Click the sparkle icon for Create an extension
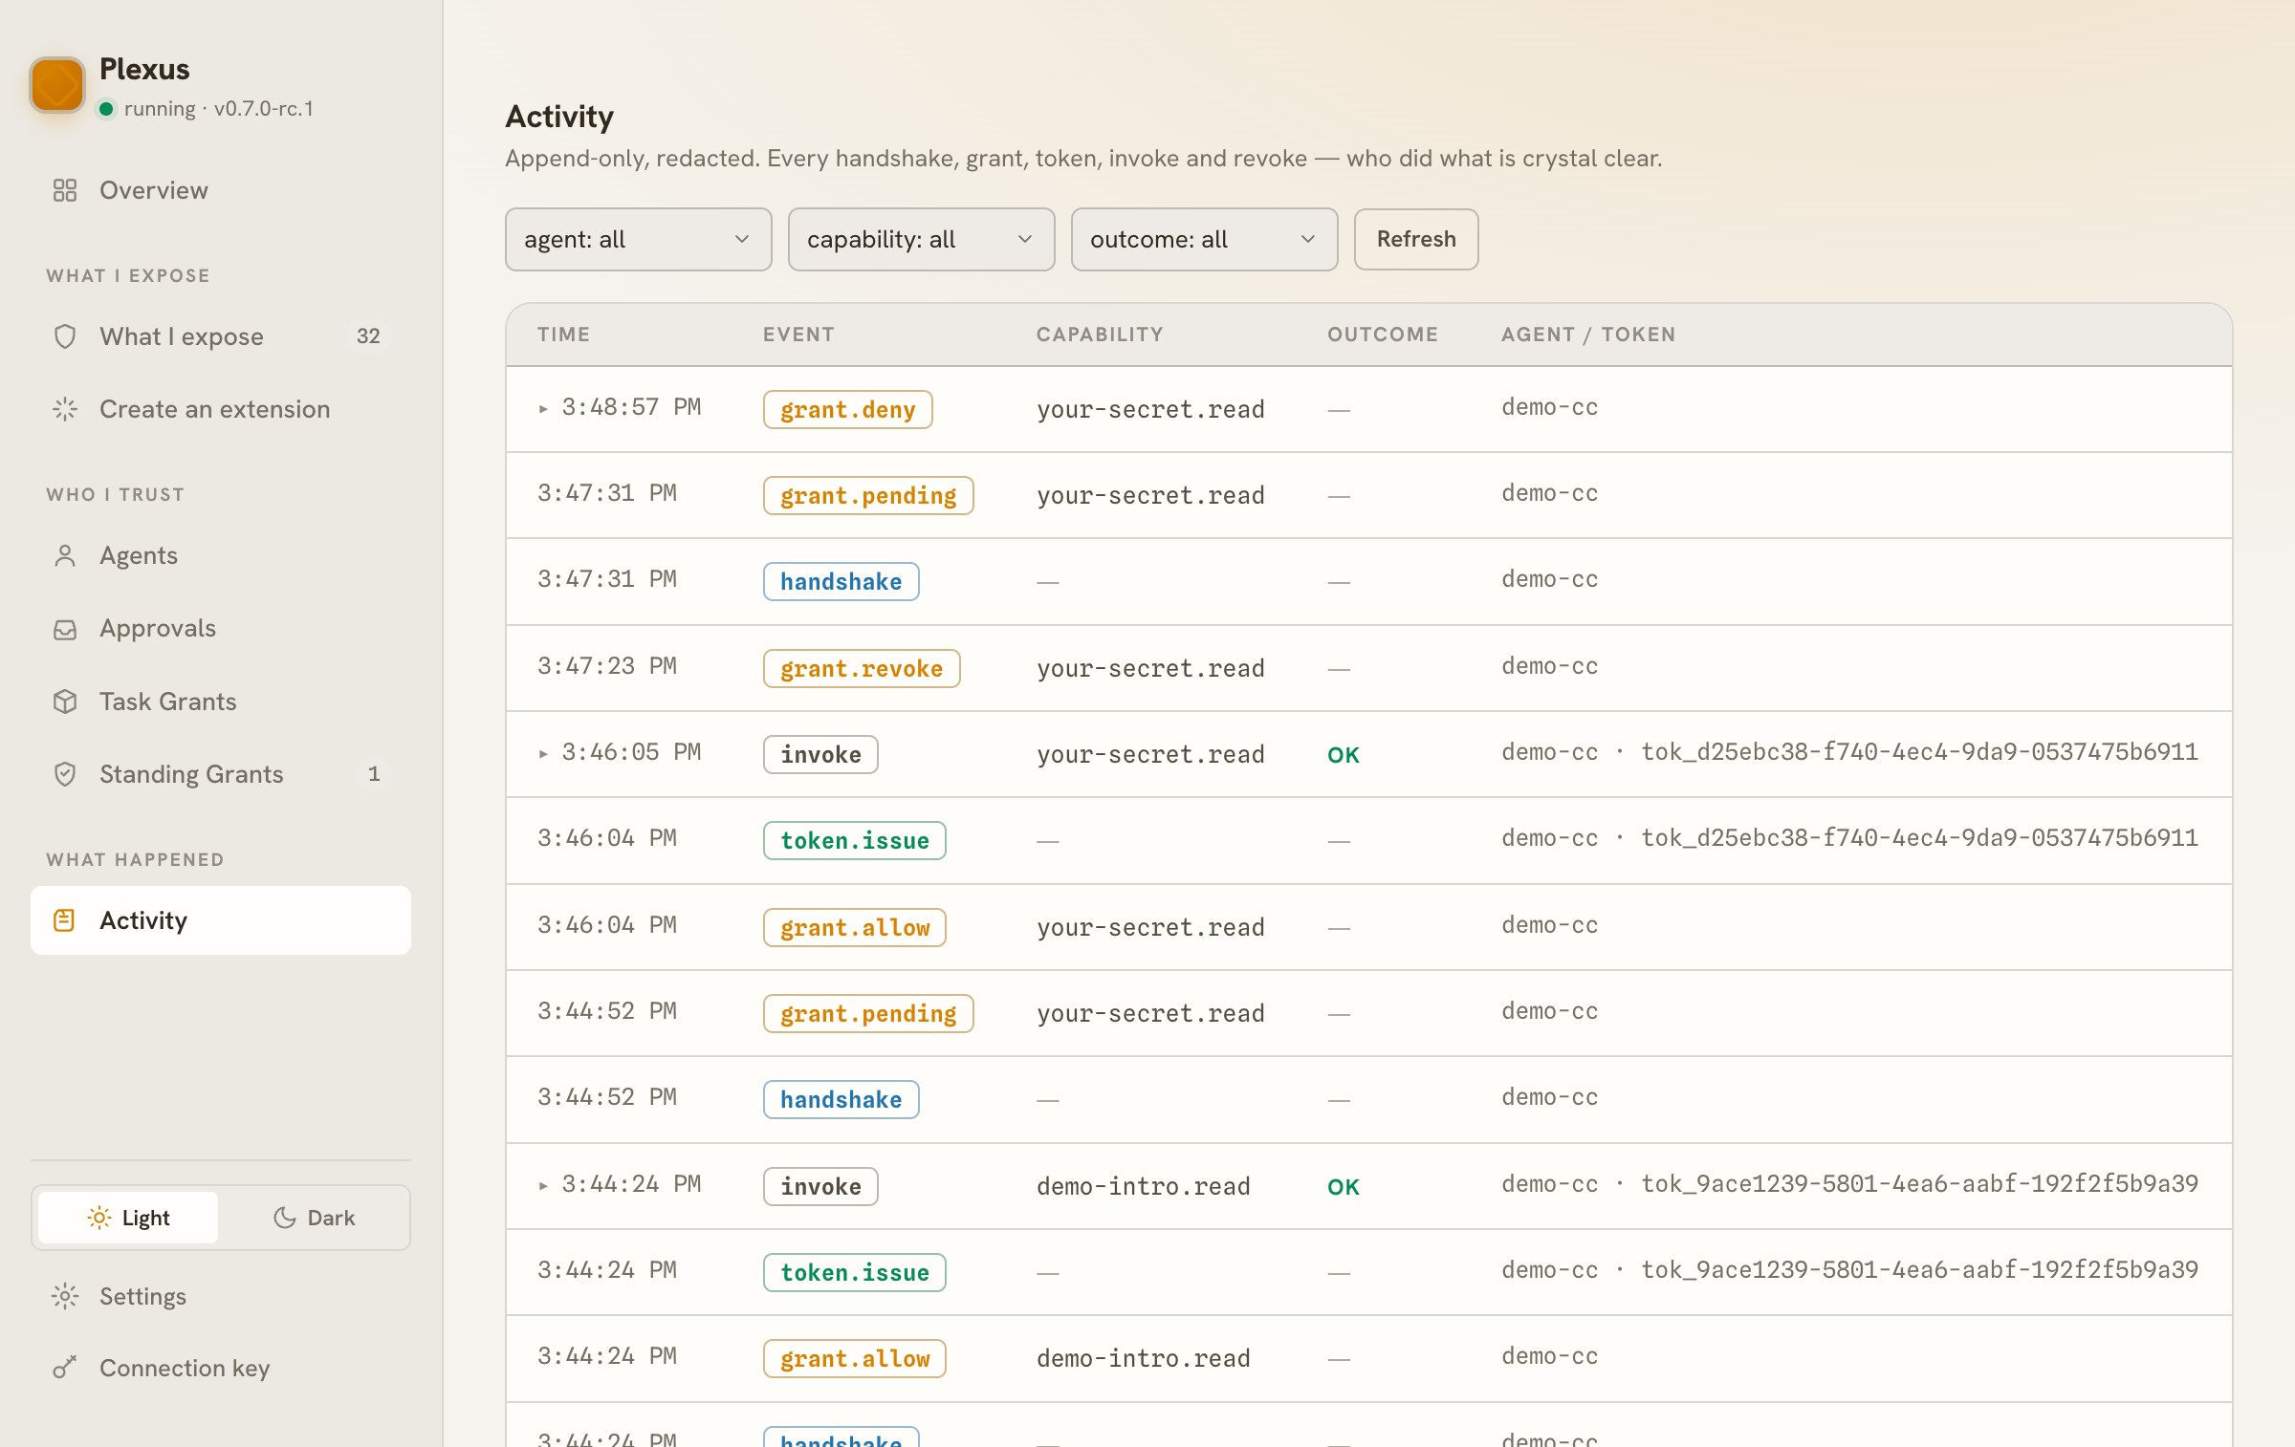The image size is (2295, 1447). [65, 409]
